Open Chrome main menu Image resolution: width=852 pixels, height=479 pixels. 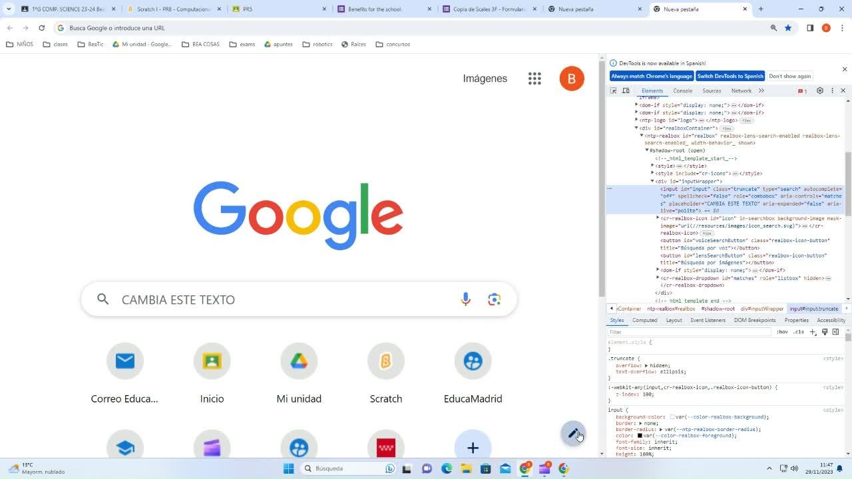pyautogui.click(x=843, y=28)
